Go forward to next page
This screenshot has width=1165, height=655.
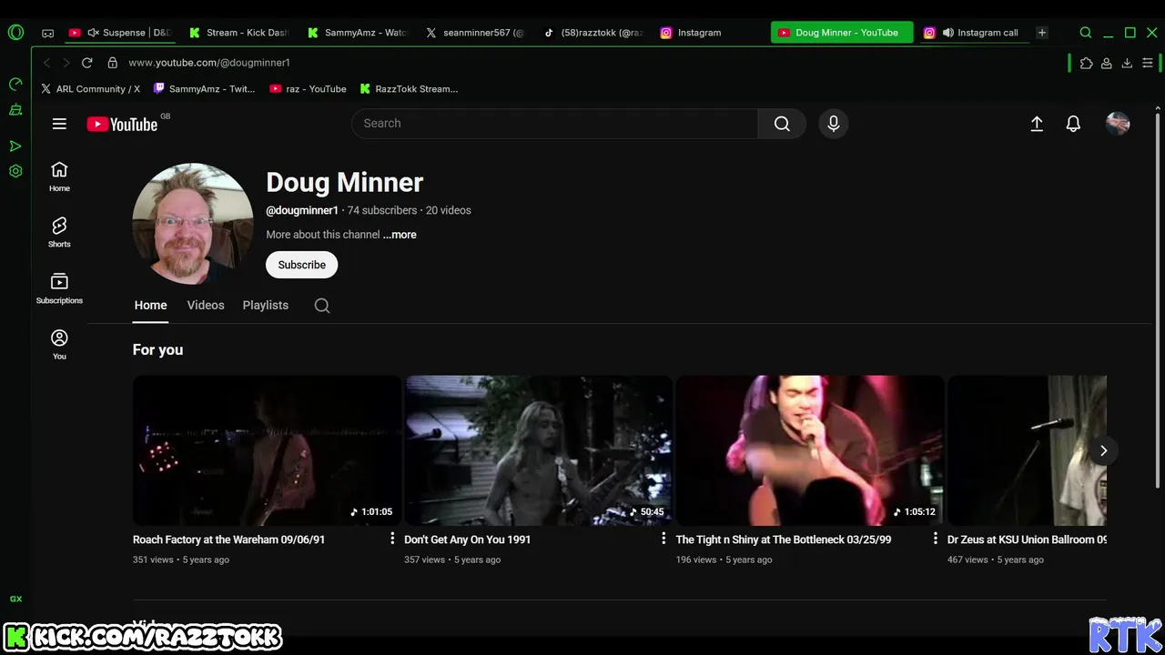click(66, 63)
